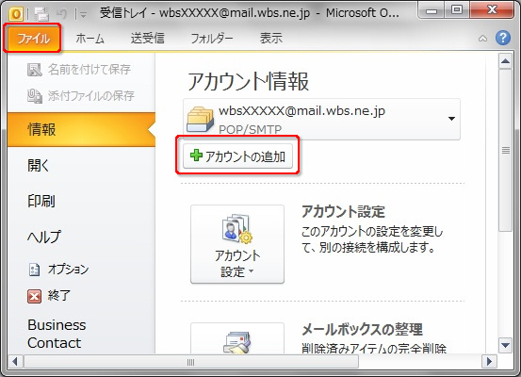Select 印刷 in the left menu

[41, 201]
